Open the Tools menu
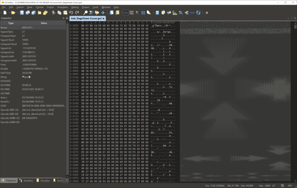This screenshot has width=297, height=188. pyautogui.click(x=95, y=7)
